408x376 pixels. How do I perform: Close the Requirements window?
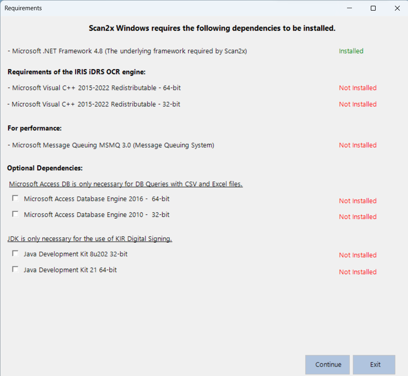tap(397, 8)
